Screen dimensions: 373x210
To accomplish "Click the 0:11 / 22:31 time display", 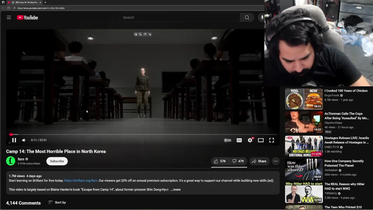I will (x=39, y=140).
